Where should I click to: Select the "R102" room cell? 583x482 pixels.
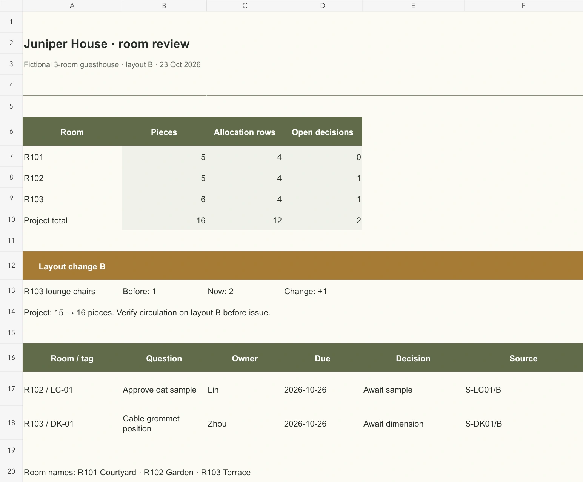[x=72, y=178]
